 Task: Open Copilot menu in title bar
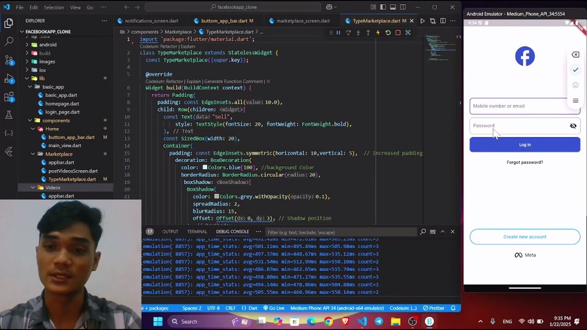[331, 7]
